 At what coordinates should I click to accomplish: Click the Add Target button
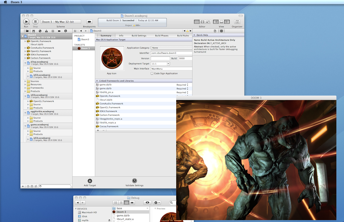tap(90, 183)
